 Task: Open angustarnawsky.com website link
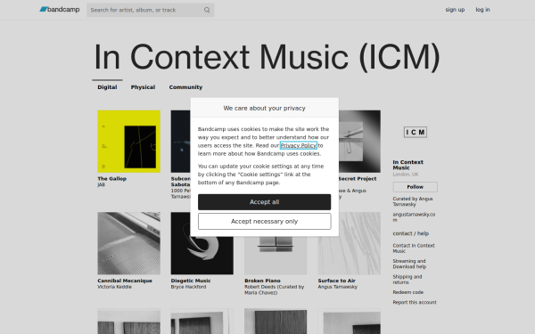pos(414,217)
